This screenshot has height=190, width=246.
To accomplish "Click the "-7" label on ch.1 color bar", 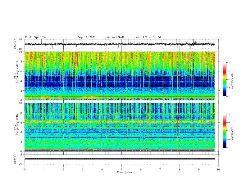I will 229,96.
